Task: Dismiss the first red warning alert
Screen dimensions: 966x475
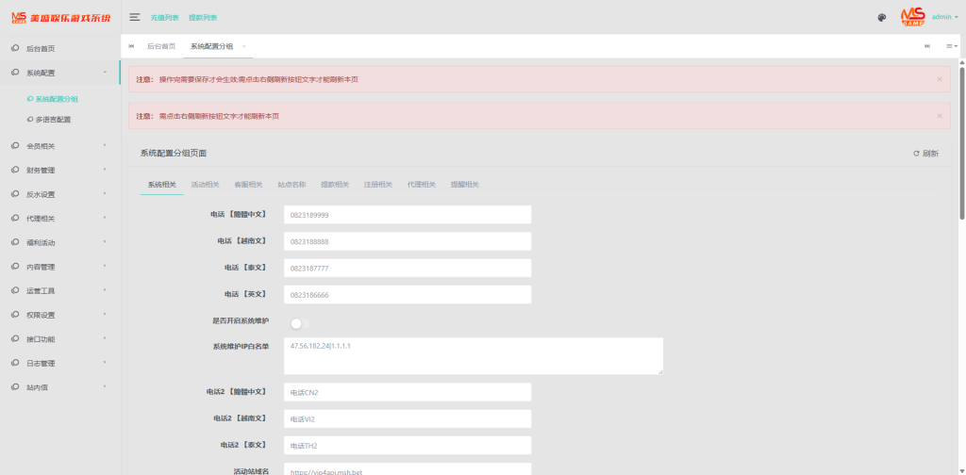Action: coord(939,79)
